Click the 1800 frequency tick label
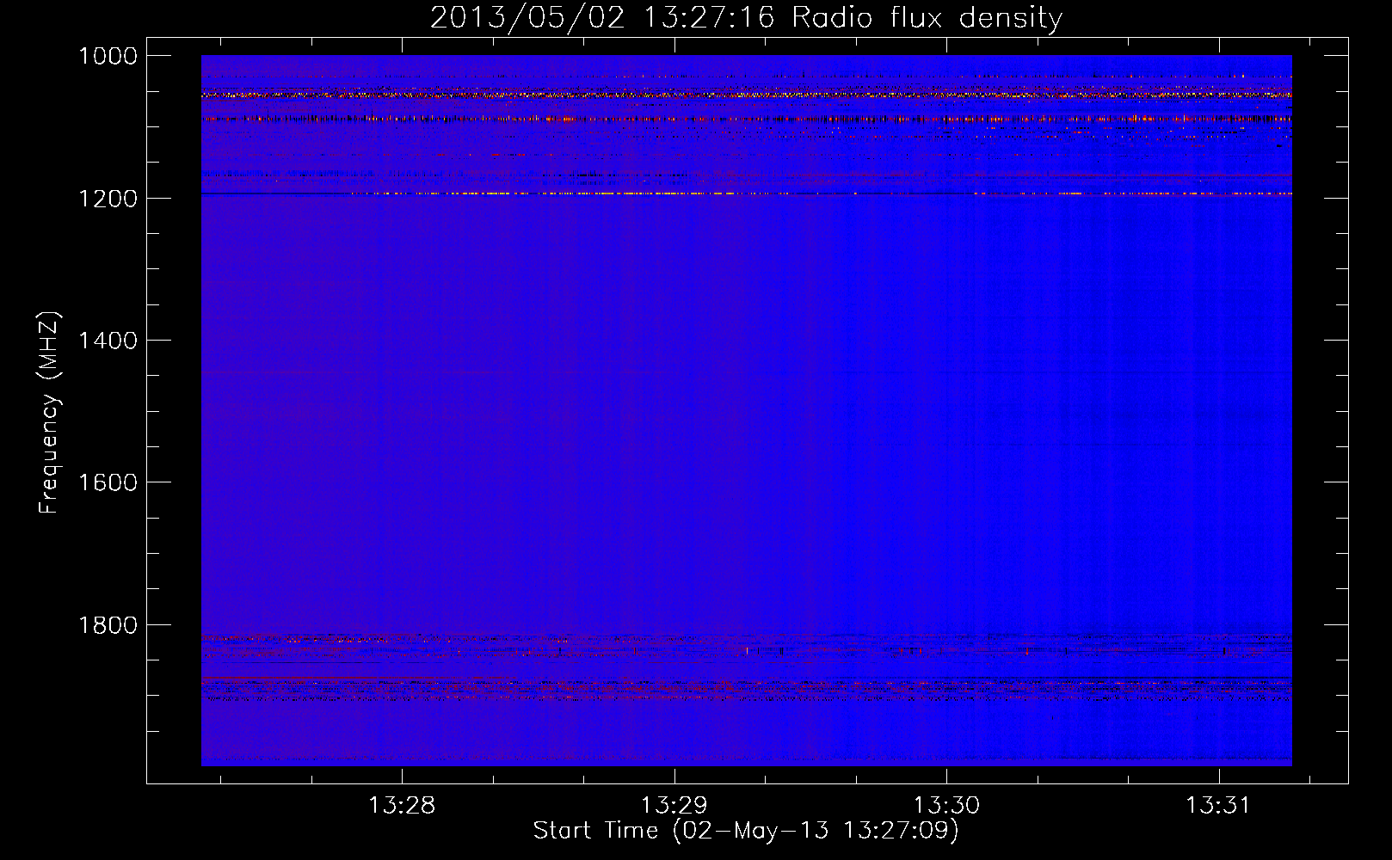This screenshot has height=860, width=1392. point(108,625)
